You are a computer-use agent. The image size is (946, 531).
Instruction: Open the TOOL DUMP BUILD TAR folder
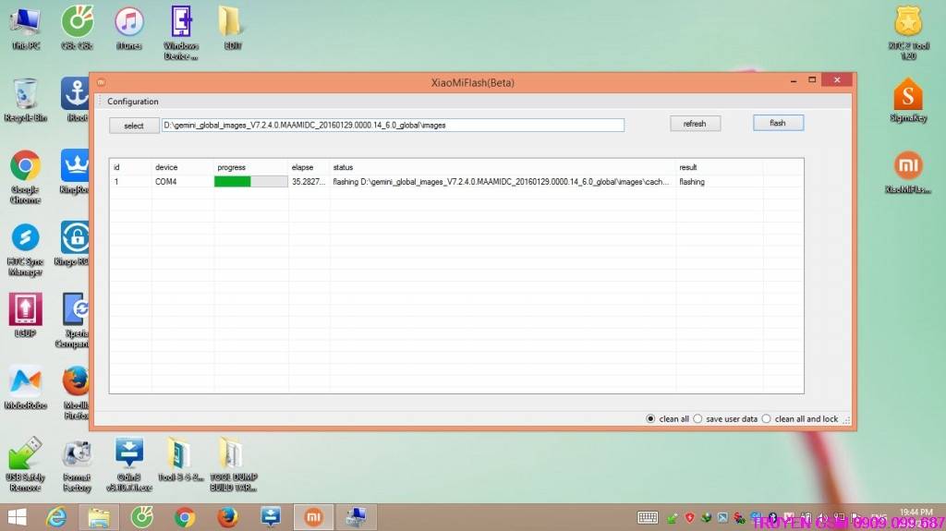click(233, 465)
